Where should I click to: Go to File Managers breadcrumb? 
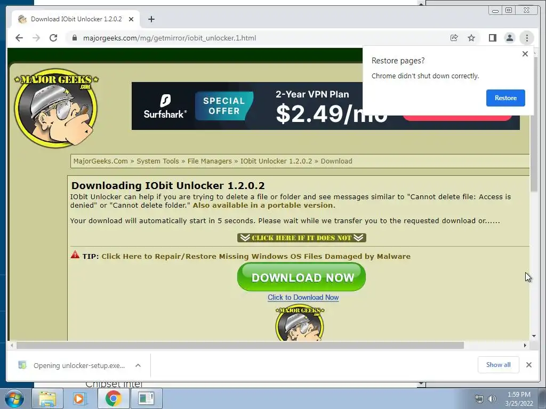pos(210,161)
